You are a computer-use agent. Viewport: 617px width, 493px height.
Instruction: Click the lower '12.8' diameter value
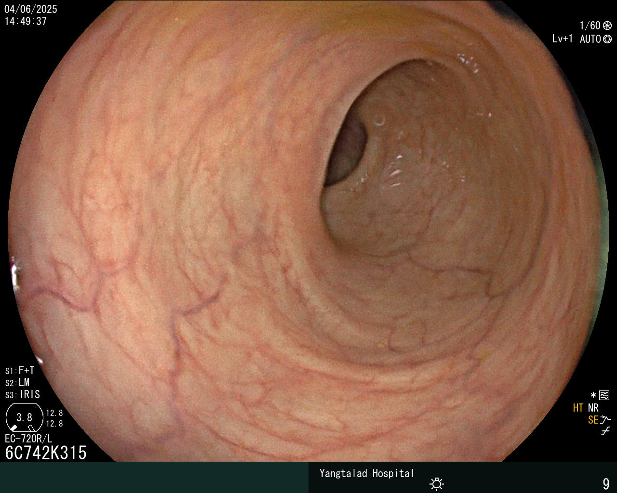(x=54, y=424)
